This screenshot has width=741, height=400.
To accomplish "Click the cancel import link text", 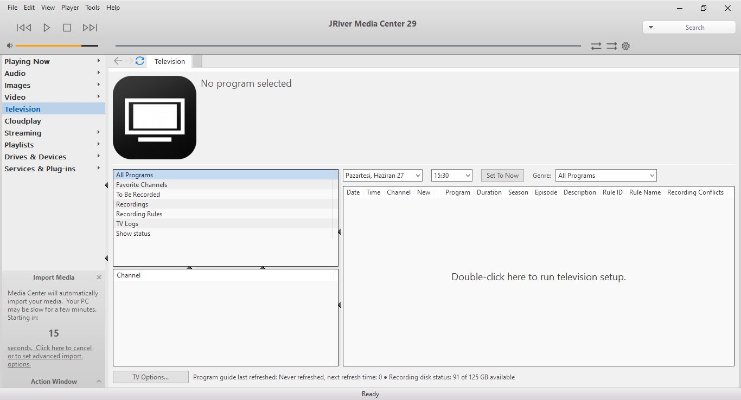I will (x=50, y=356).
